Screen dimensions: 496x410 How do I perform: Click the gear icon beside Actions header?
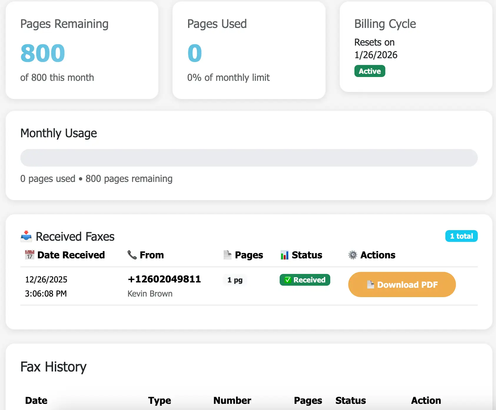coord(353,255)
